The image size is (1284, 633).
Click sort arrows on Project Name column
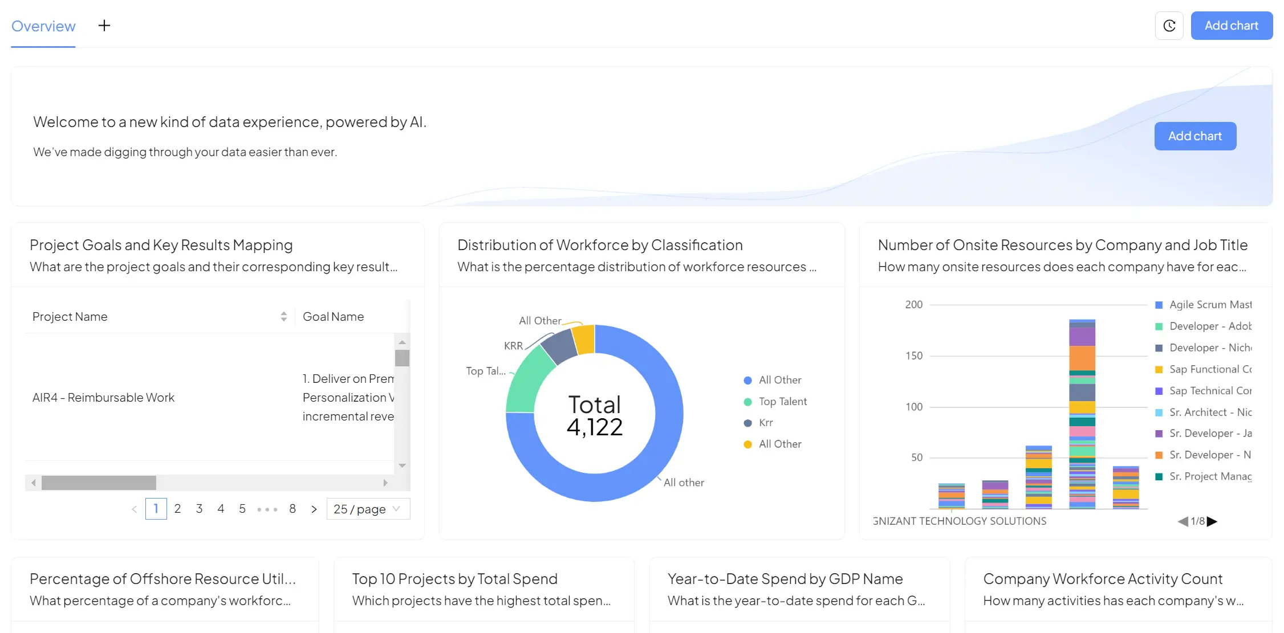pyautogui.click(x=283, y=317)
